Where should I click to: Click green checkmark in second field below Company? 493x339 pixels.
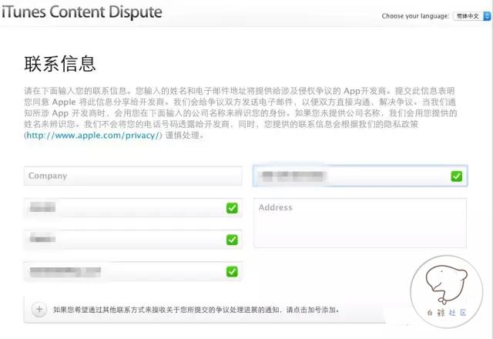click(x=232, y=240)
